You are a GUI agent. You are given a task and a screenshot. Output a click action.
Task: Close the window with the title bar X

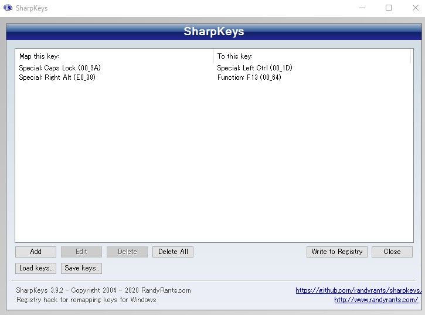(415, 8)
